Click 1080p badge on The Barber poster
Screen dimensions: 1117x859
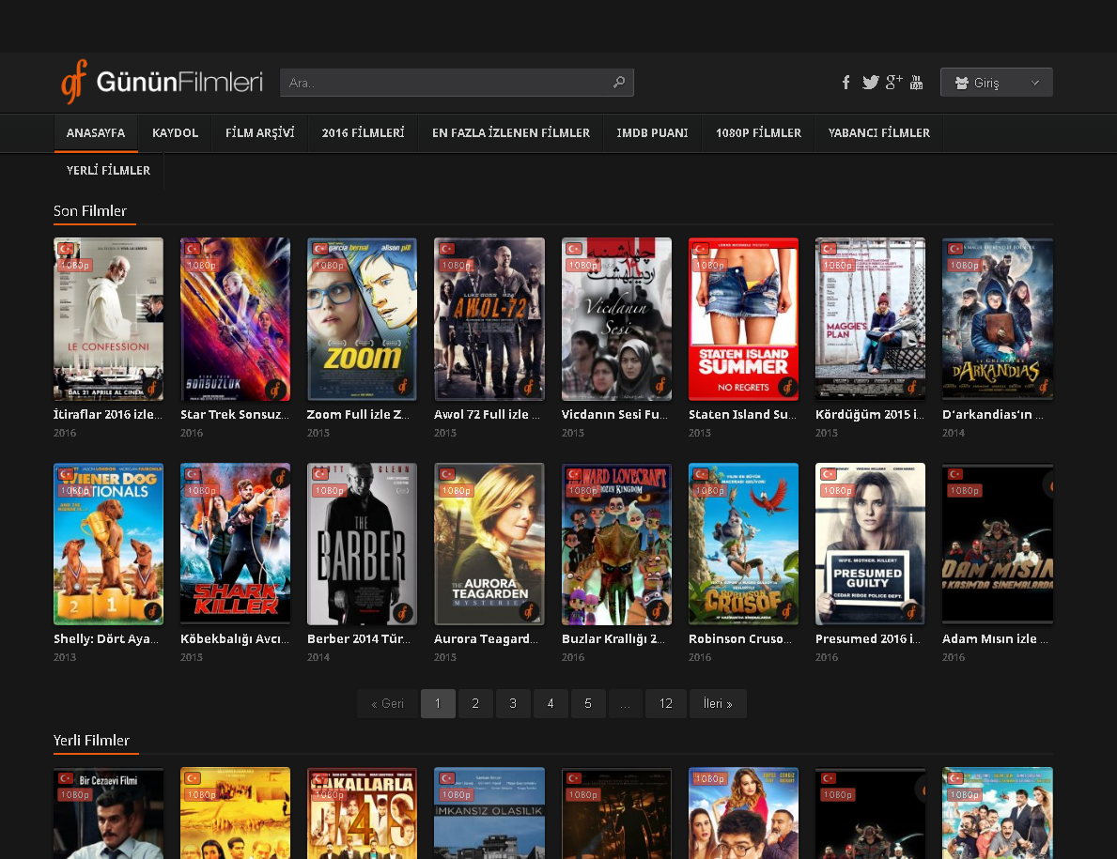coord(328,490)
